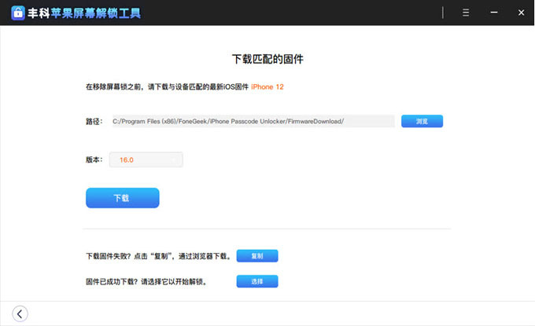
Task: Click the blue 下载 download button
Action: point(123,198)
